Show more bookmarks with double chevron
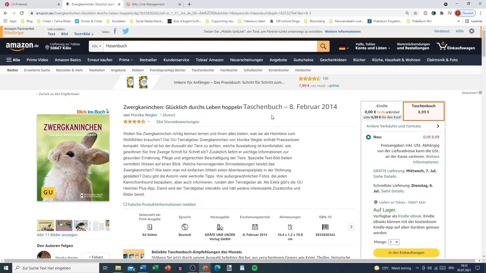 coord(458,21)
